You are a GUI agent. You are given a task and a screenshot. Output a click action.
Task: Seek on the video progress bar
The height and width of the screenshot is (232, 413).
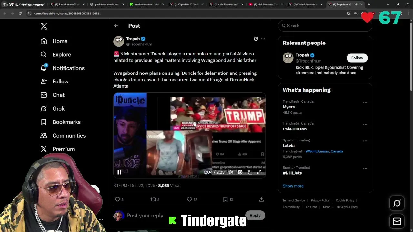189,164
